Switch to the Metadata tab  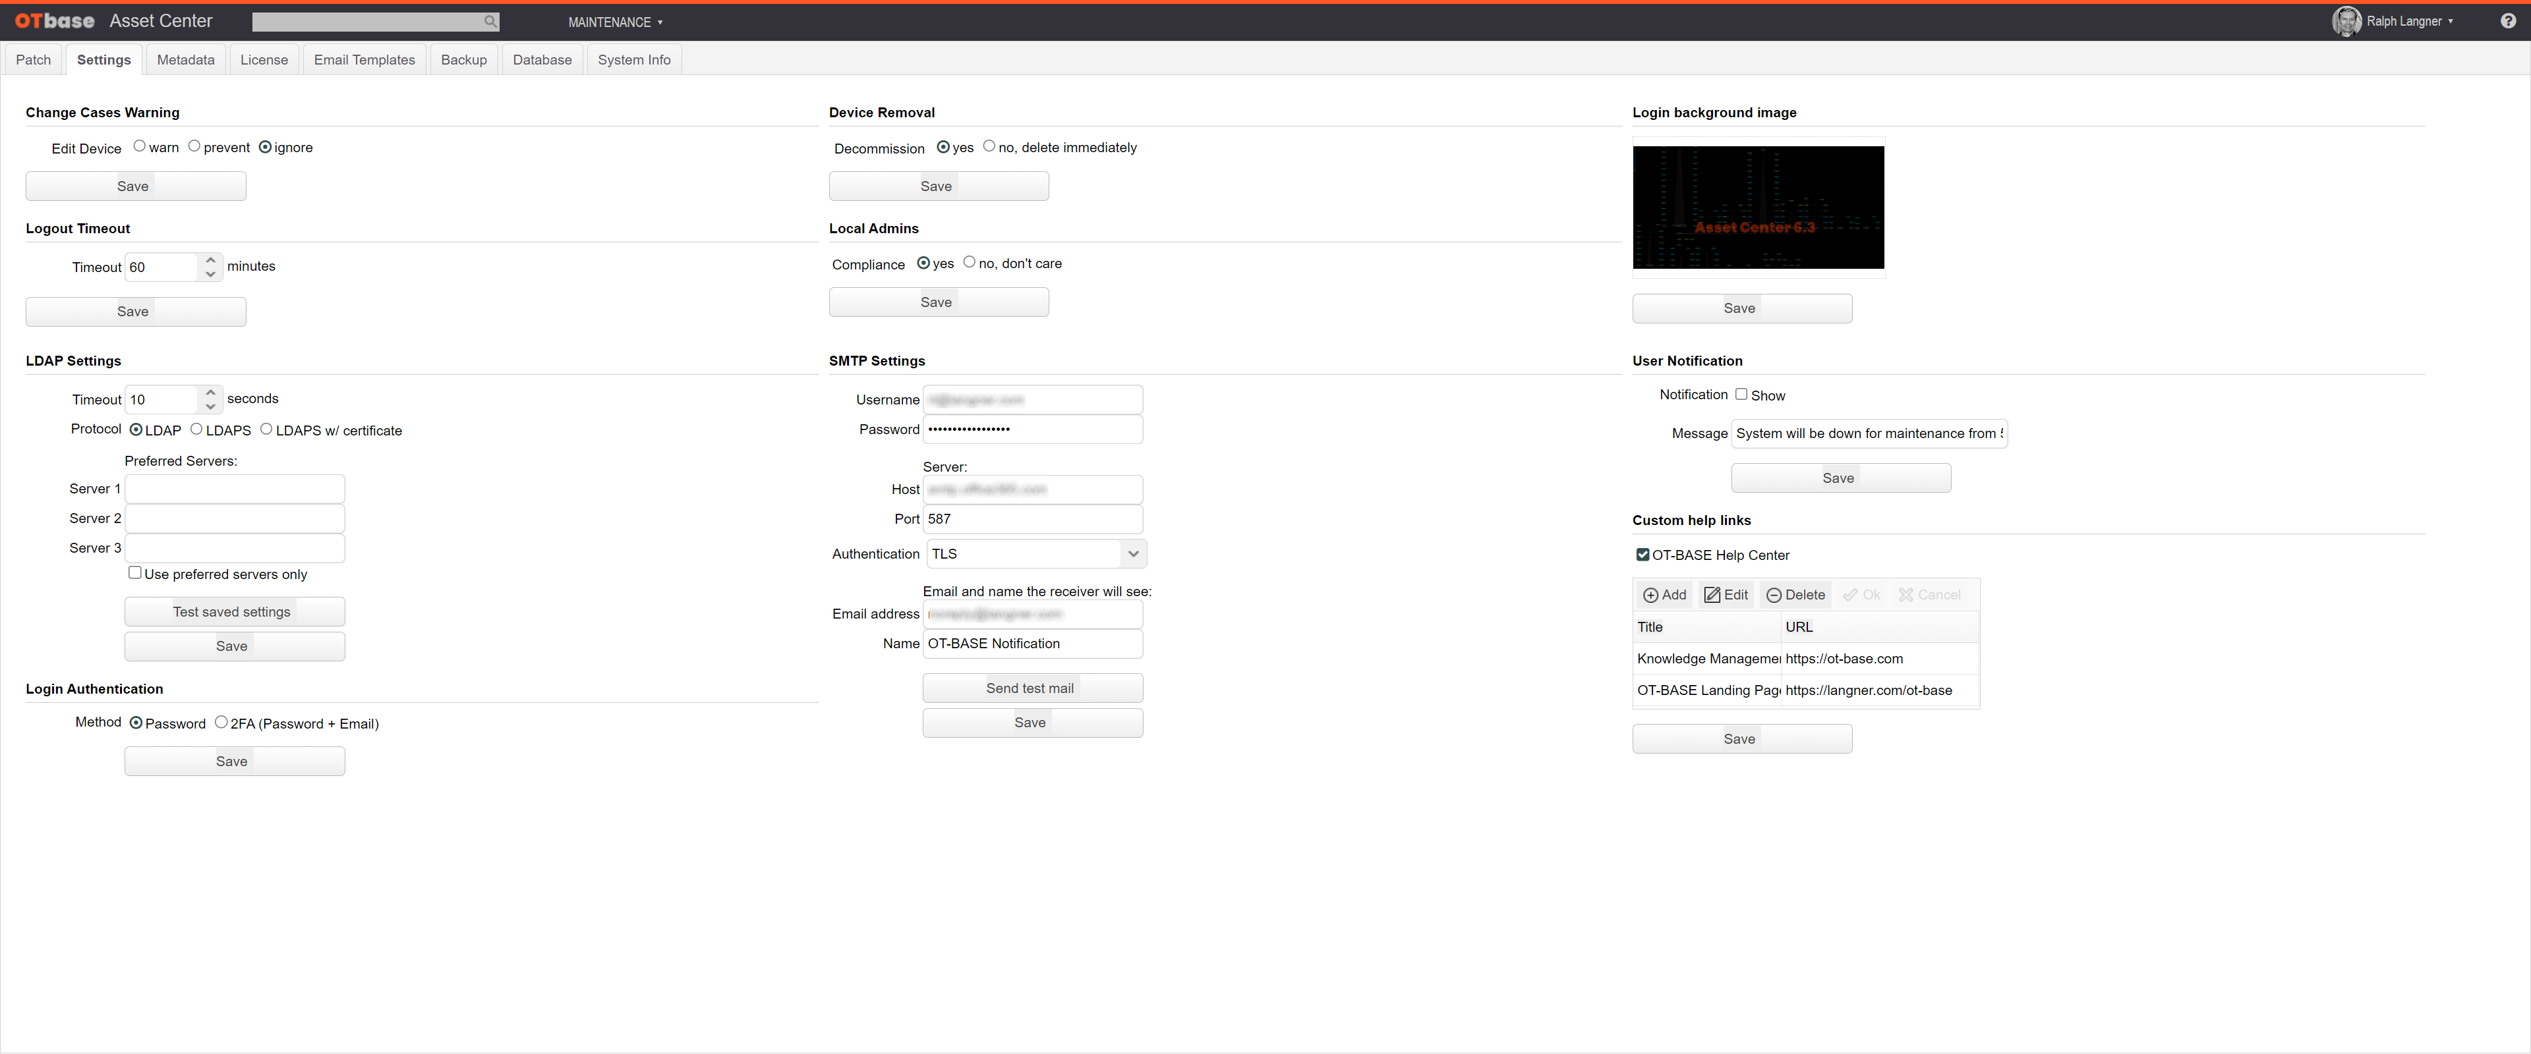(186, 60)
